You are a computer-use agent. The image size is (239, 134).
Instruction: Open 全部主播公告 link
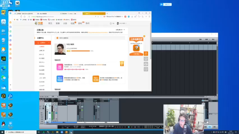[119, 30]
